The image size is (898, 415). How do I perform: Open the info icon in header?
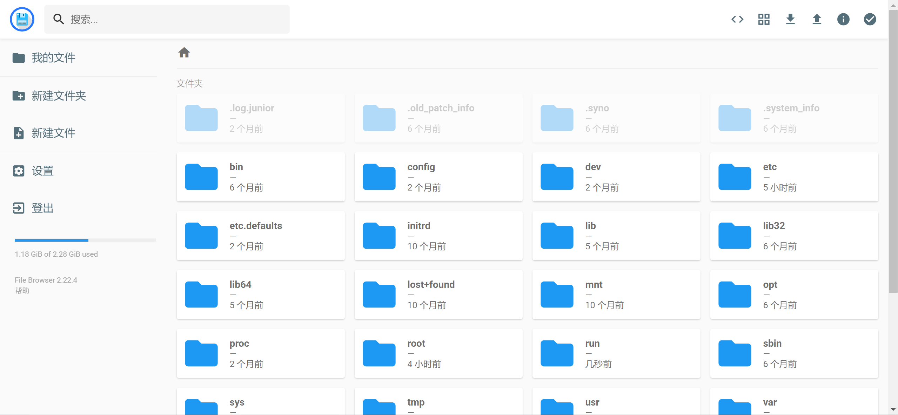(843, 19)
